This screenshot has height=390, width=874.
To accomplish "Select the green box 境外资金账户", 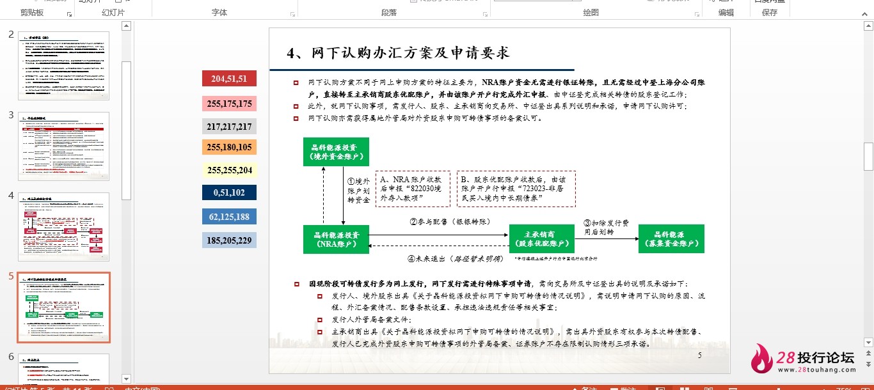I will pos(336,152).
